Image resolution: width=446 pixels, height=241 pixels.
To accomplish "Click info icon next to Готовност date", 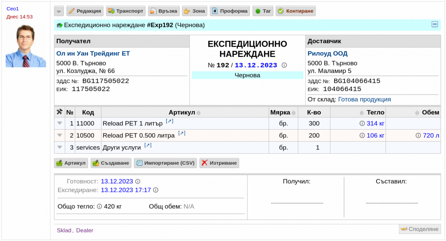I will 138,181.
